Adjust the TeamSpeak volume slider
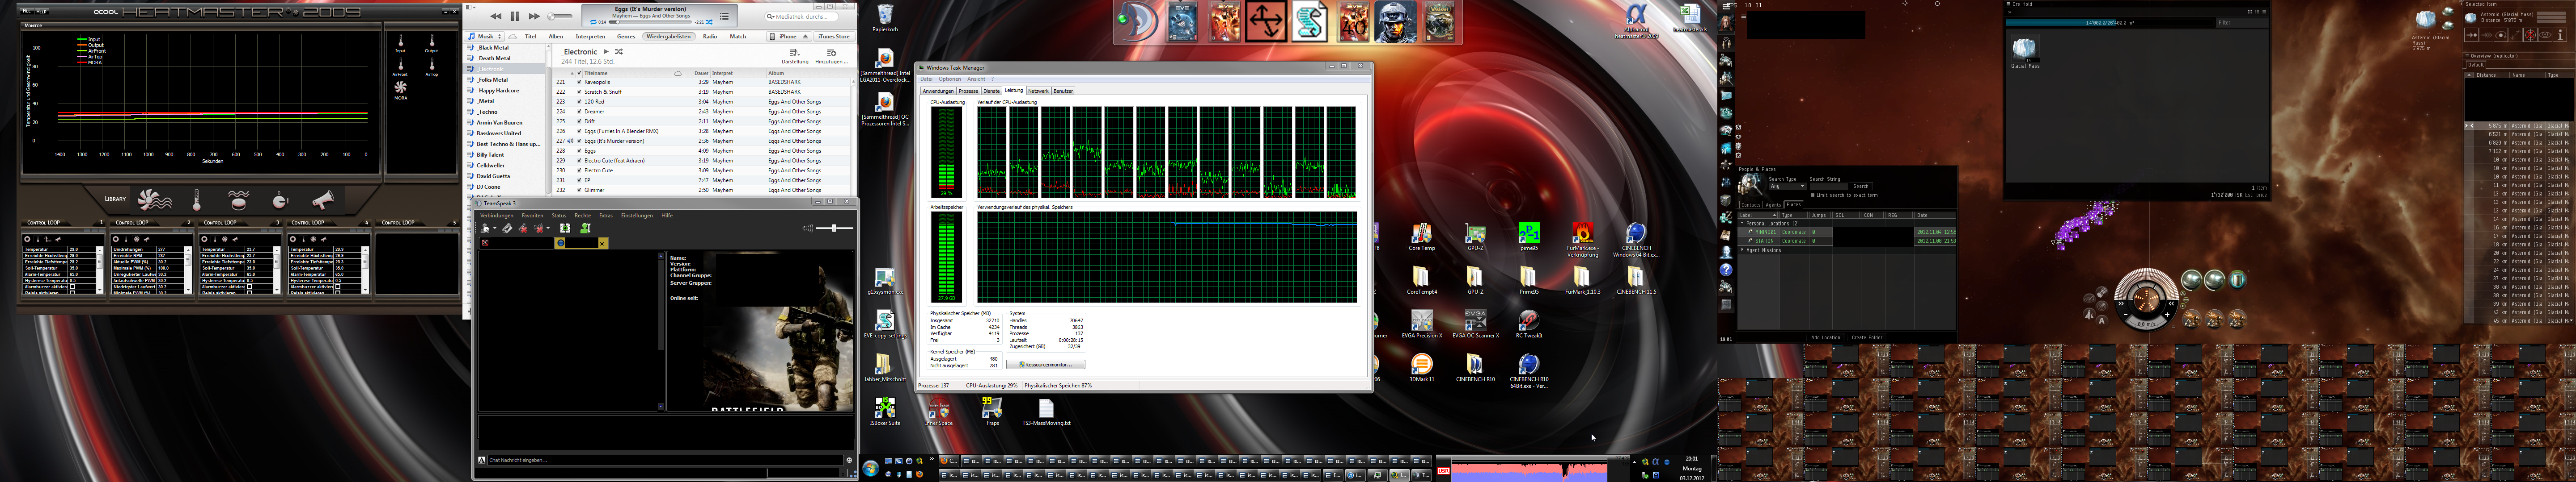2576x482 pixels. pyautogui.click(x=833, y=228)
